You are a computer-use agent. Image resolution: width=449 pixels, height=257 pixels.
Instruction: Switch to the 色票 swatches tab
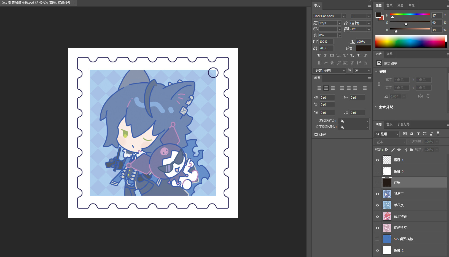(389, 5)
